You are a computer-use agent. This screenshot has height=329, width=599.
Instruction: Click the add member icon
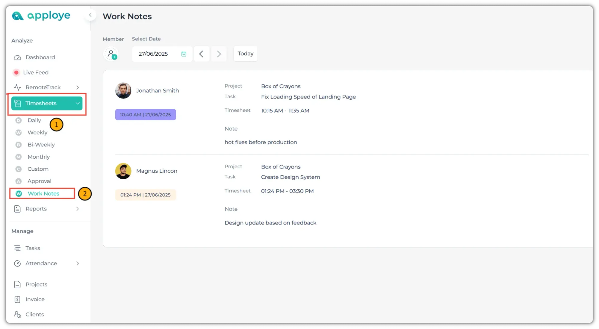[x=111, y=54]
